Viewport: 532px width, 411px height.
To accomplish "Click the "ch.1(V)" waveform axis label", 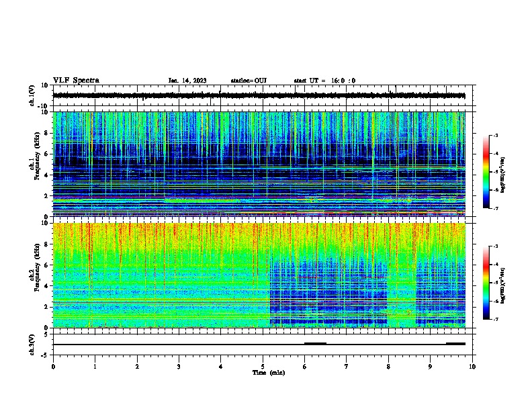I will pos(32,95).
